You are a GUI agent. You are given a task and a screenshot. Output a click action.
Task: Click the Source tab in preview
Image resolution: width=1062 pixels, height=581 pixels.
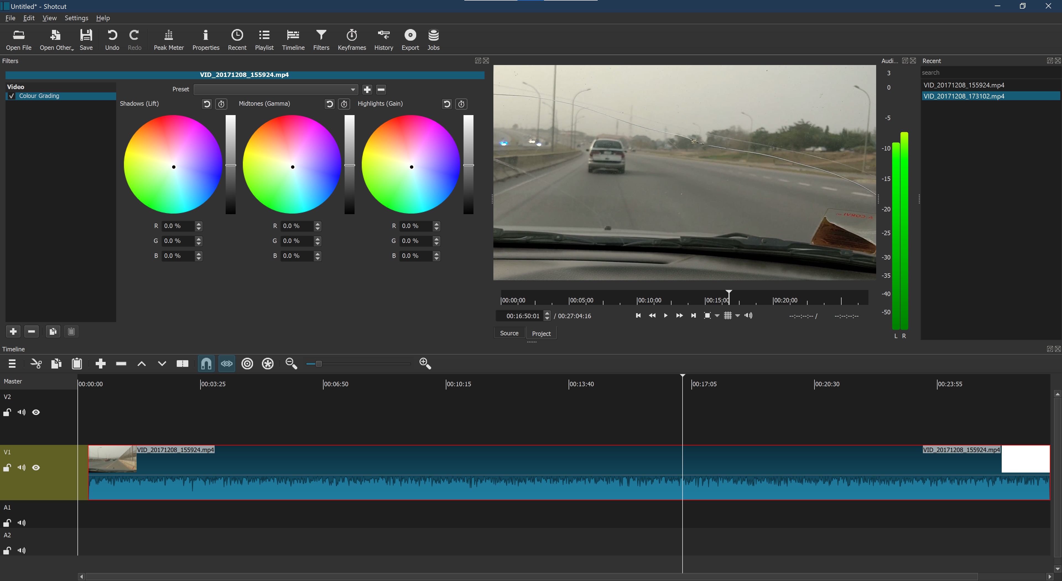509,333
